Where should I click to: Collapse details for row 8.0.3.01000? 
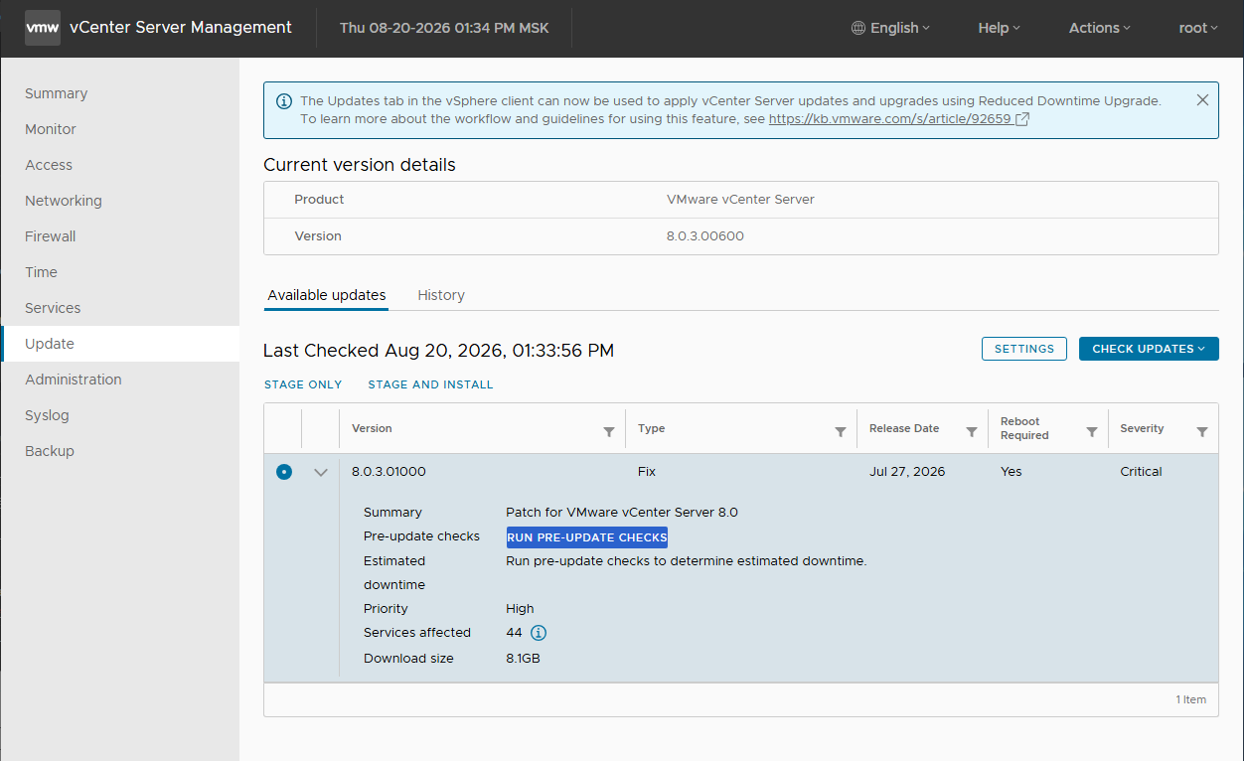(x=320, y=473)
